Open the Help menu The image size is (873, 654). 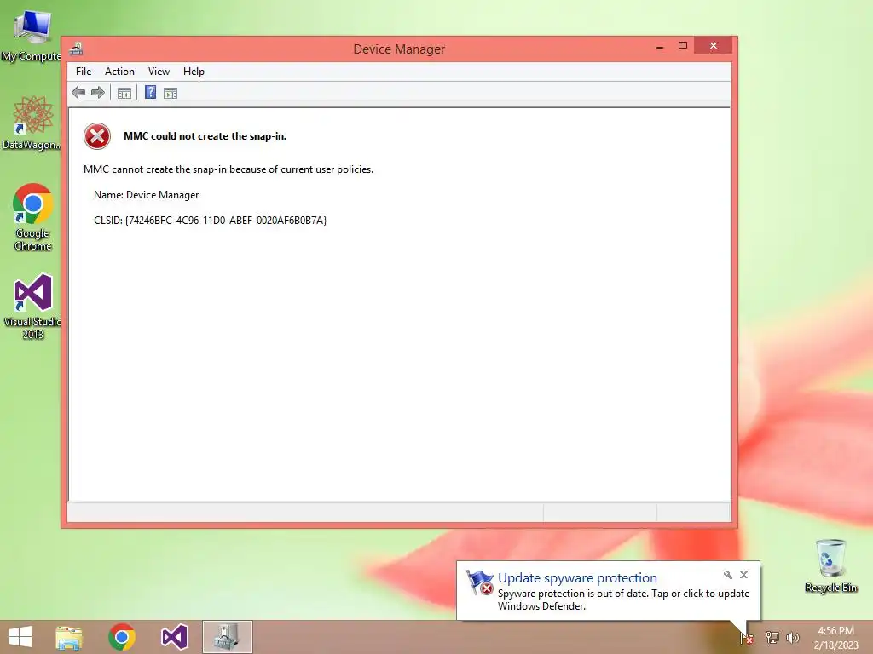click(194, 72)
